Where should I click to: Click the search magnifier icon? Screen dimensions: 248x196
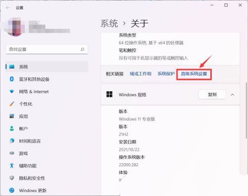(82, 49)
